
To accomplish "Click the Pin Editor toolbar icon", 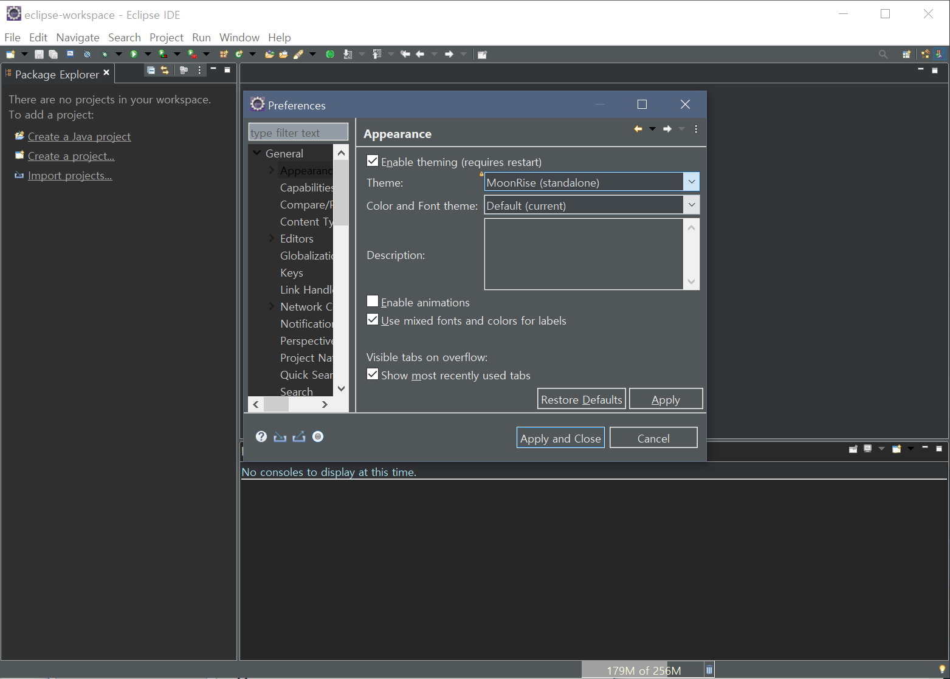I will coord(482,54).
